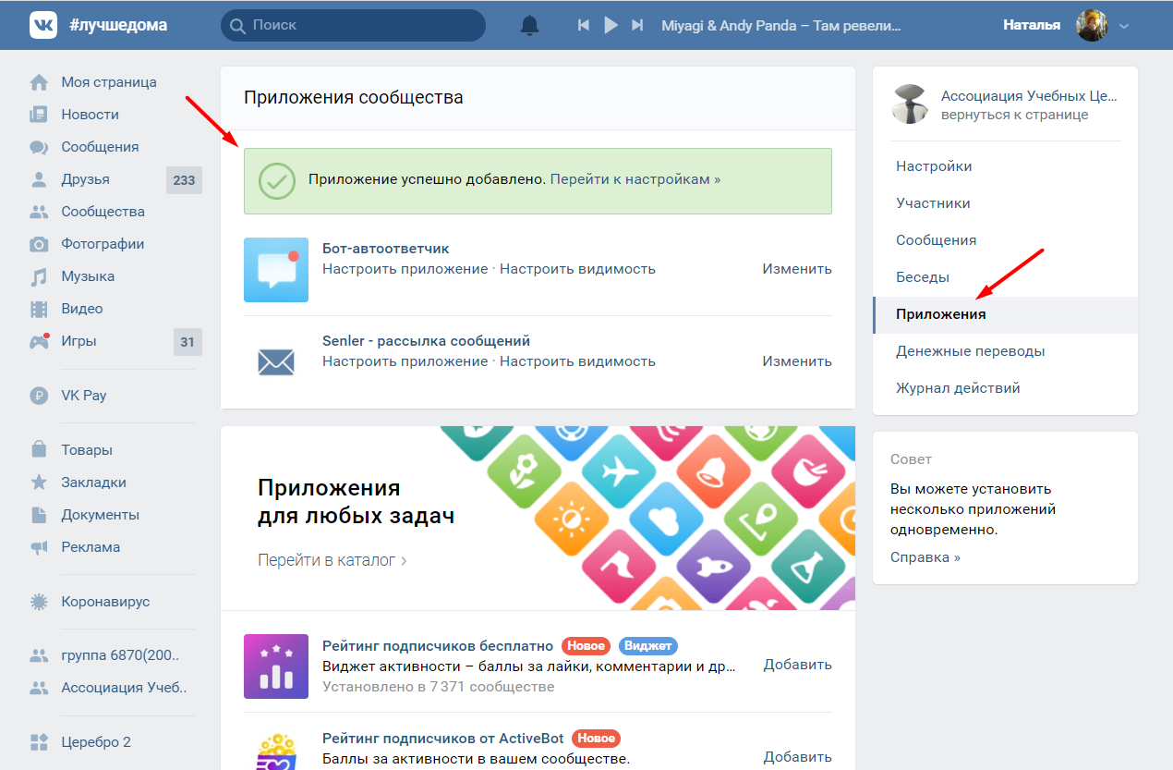Click the search field Поиск
The width and height of the screenshot is (1173, 770).
coord(353,25)
